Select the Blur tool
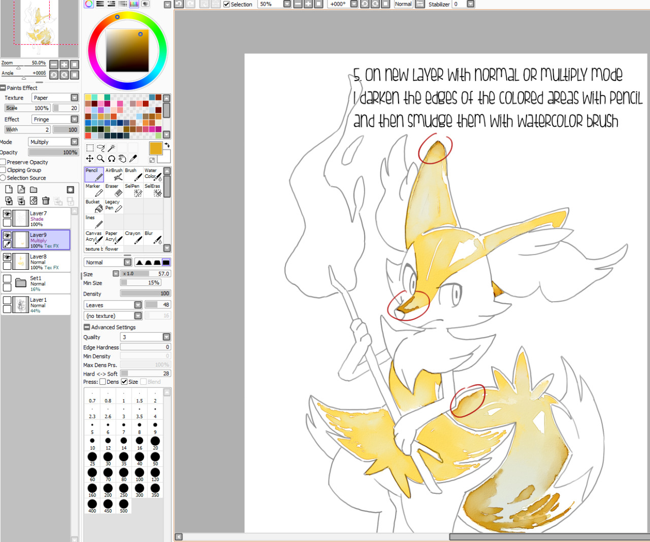Image resolution: width=650 pixels, height=542 pixels. 153,237
